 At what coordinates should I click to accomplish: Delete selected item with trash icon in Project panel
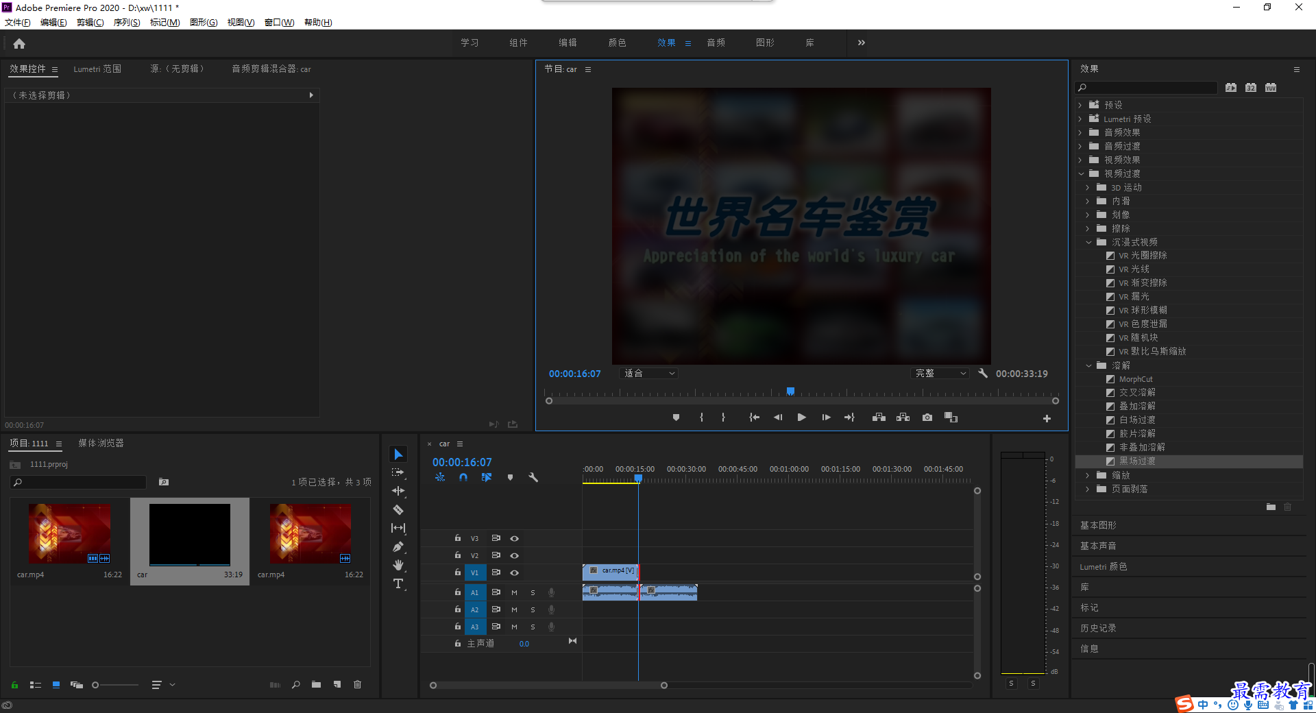[357, 684]
